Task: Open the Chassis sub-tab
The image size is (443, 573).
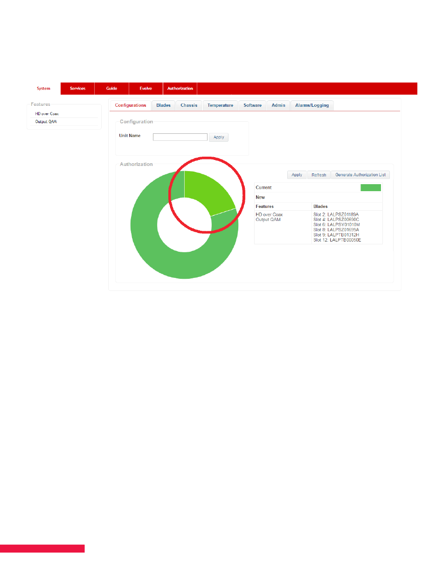Action: tap(189, 105)
